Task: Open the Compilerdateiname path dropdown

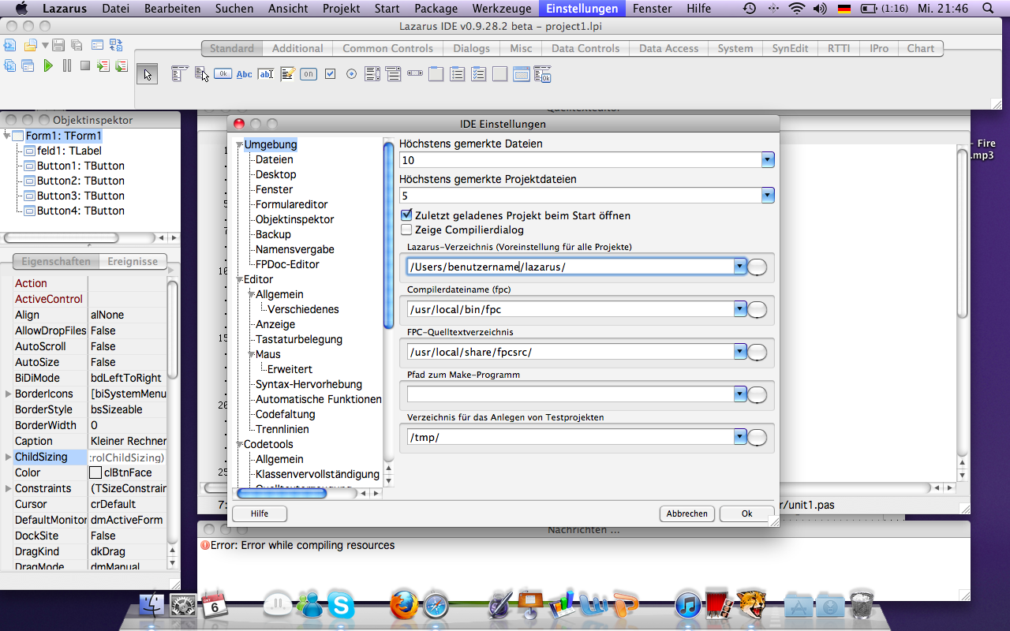Action: (x=739, y=309)
